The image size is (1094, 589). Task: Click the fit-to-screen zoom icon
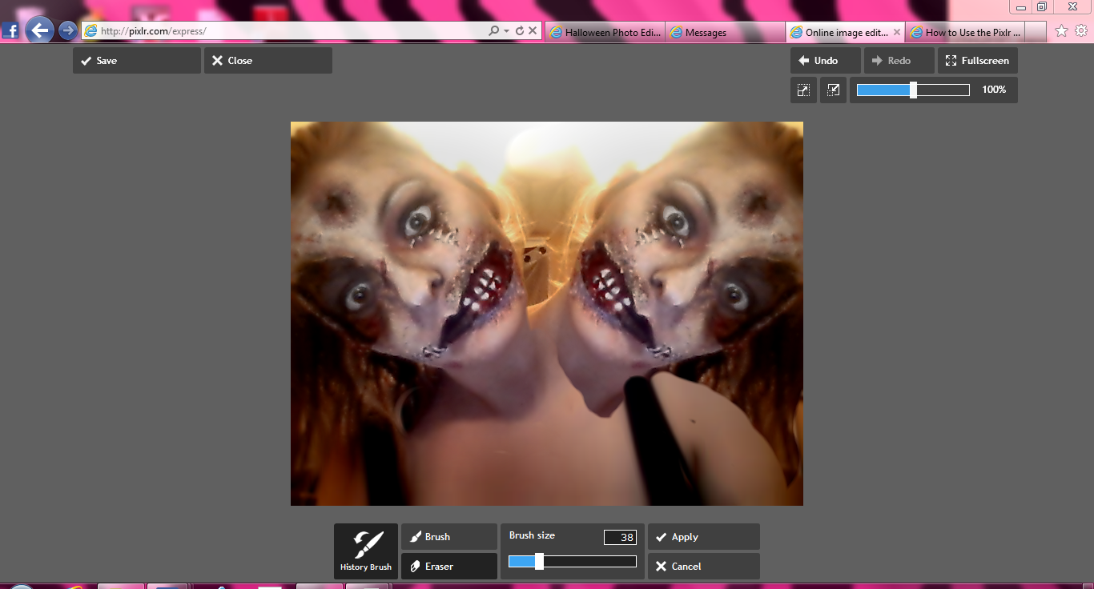coord(803,90)
